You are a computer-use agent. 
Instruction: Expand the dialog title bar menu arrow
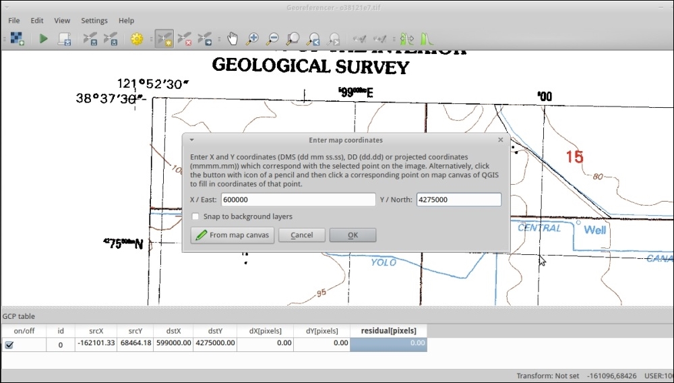tap(191, 140)
